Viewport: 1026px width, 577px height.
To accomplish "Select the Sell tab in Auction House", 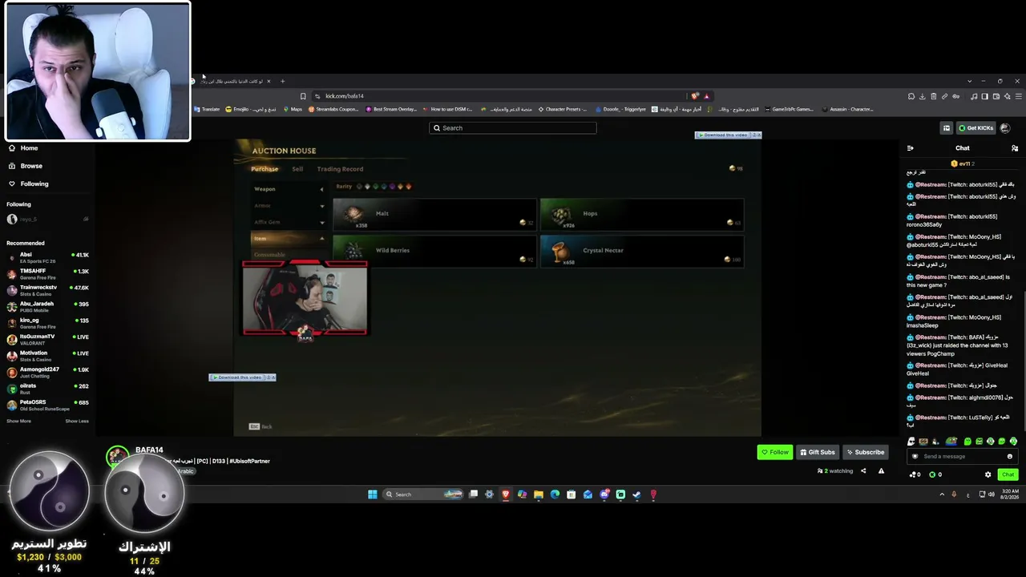I will point(297,169).
